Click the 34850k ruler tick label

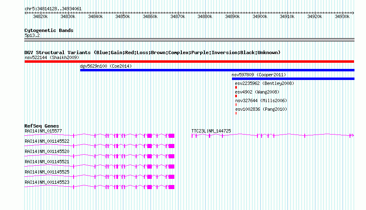pyautogui.click(x=123, y=16)
